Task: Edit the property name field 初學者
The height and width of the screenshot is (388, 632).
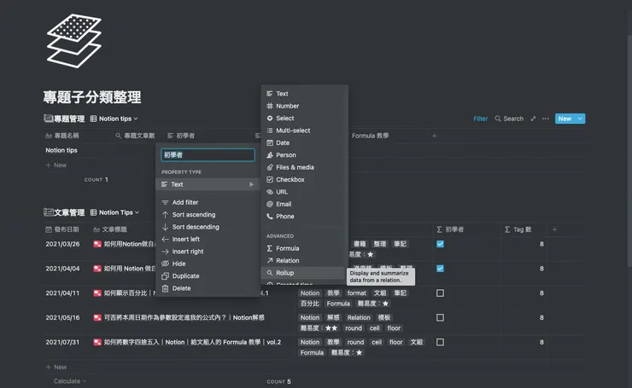Action: pos(208,155)
